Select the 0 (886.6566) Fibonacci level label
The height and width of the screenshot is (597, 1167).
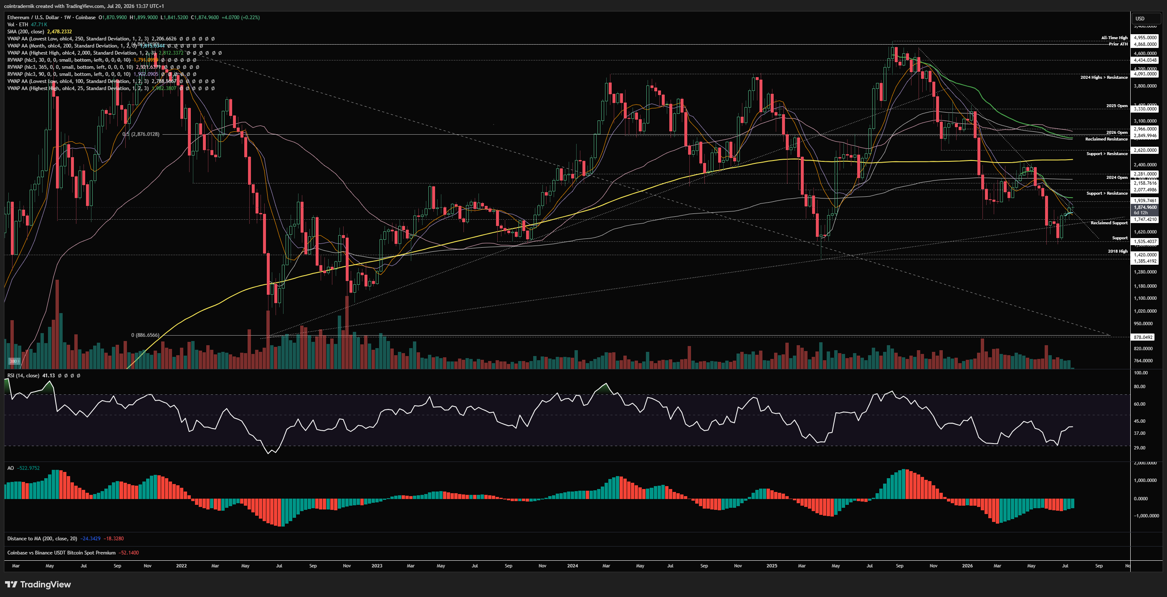click(x=145, y=335)
